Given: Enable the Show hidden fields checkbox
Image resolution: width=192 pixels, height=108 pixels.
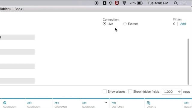Looking at the screenshot, I should pos(130,91).
